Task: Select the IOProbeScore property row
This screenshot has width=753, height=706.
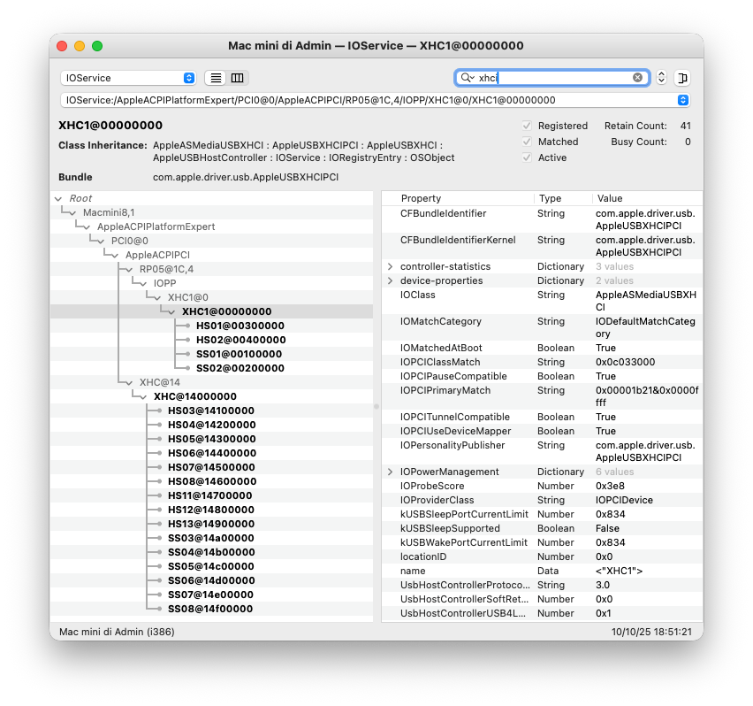Action: coord(542,486)
